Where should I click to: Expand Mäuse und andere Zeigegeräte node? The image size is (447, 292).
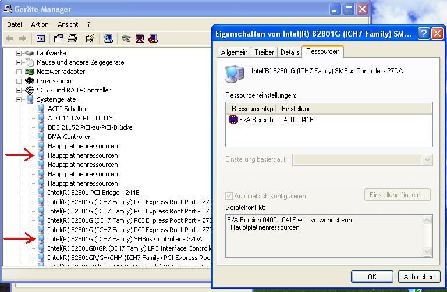[19, 62]
